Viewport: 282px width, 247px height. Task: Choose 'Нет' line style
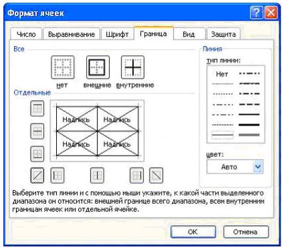point(222,74)
